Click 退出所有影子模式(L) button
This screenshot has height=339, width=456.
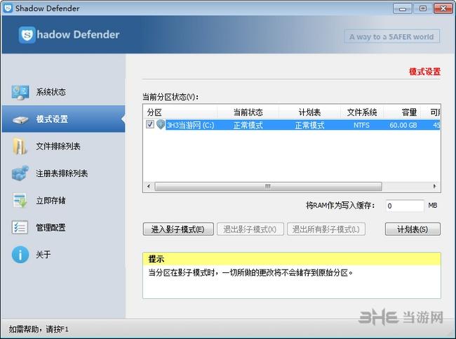[326, 230]
